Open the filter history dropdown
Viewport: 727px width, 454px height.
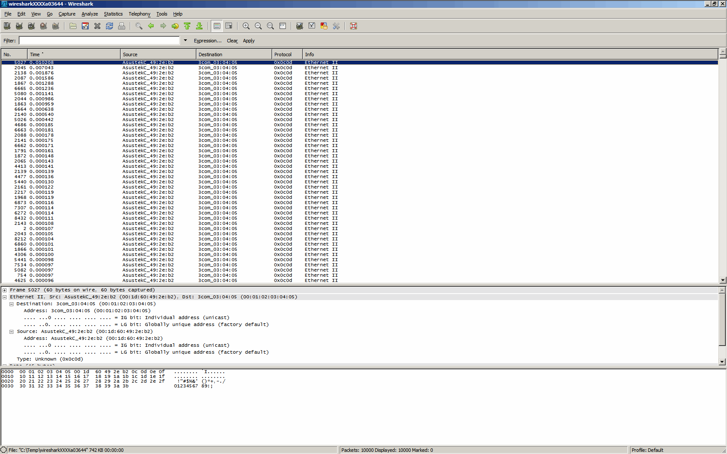point(185,40)
